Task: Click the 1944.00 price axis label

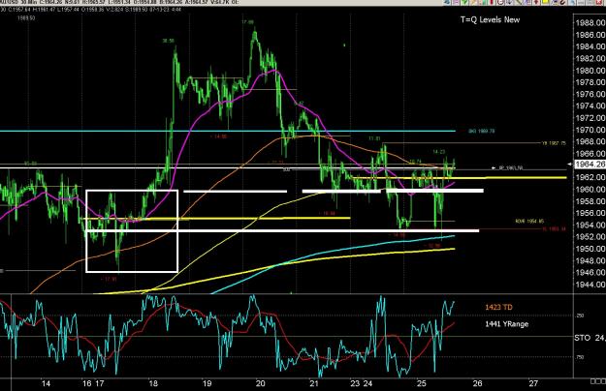Action: pyautogui.click(x=590, y=285)
